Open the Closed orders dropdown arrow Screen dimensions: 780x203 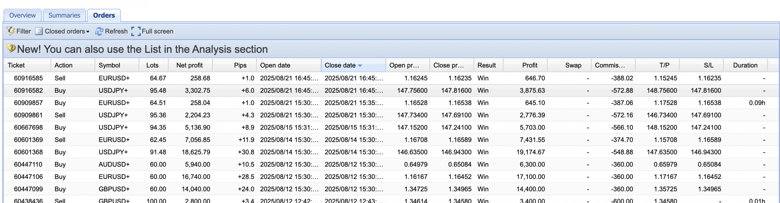pyautogui.click(x=88, y=32)
